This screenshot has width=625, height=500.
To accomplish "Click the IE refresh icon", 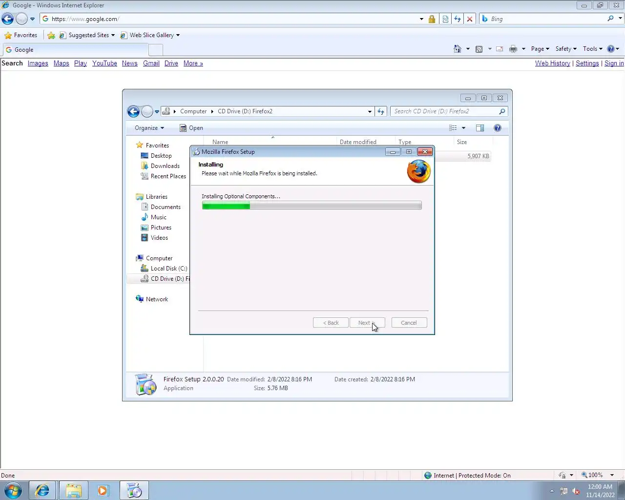I will [458, 19].
